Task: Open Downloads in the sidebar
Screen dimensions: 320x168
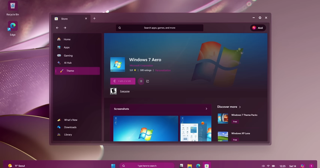Action: [x=77, y=127]
